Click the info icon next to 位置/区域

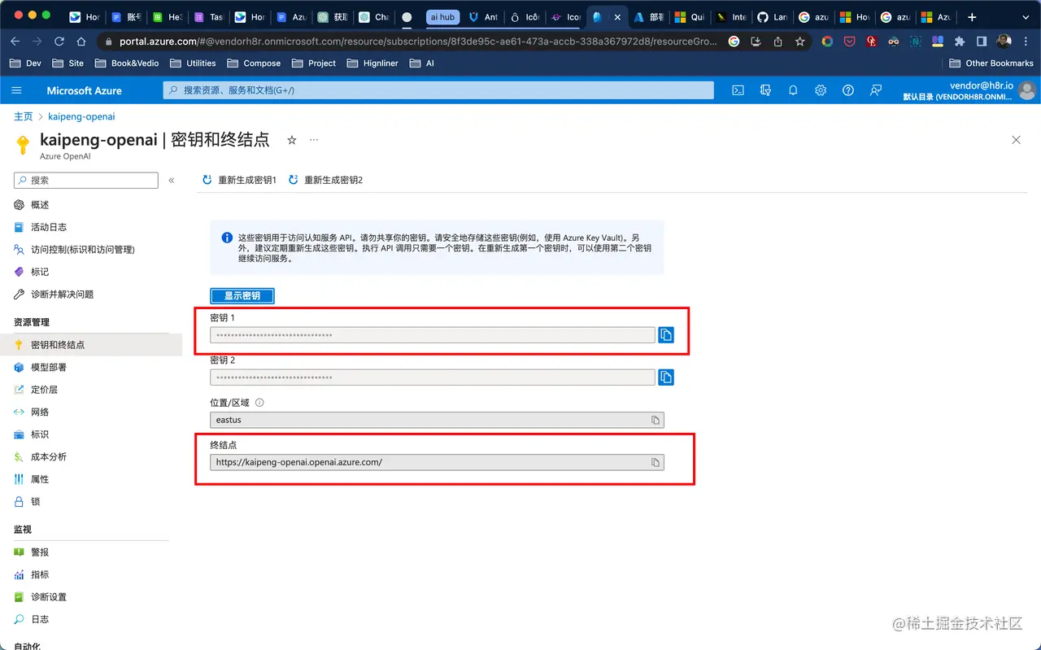pos(259,403)
